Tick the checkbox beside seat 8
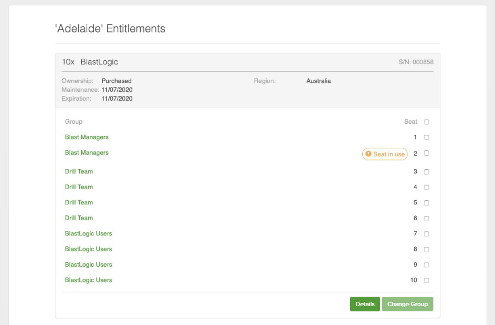495x325 pixels. click(x=426, y=250)
